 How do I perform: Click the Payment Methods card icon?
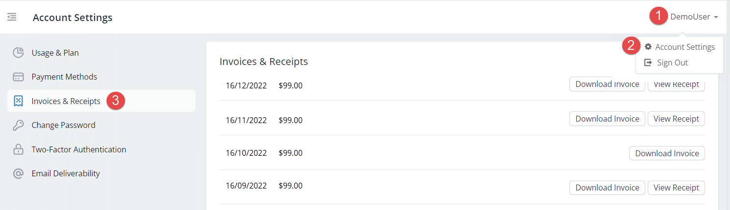(18, 77)
